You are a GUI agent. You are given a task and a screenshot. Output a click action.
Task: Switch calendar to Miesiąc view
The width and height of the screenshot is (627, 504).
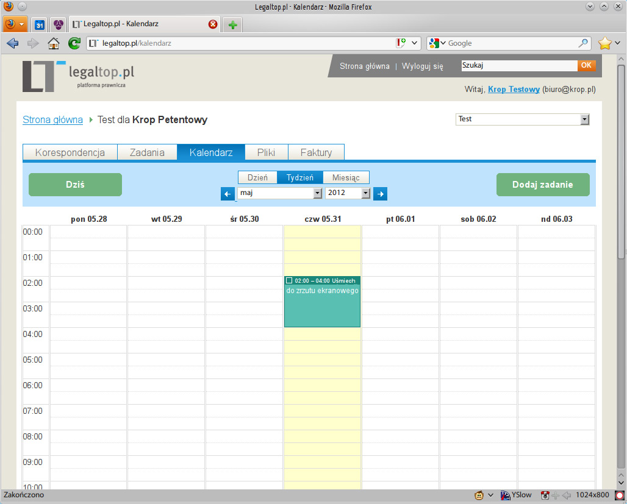(x=346, y=177)
